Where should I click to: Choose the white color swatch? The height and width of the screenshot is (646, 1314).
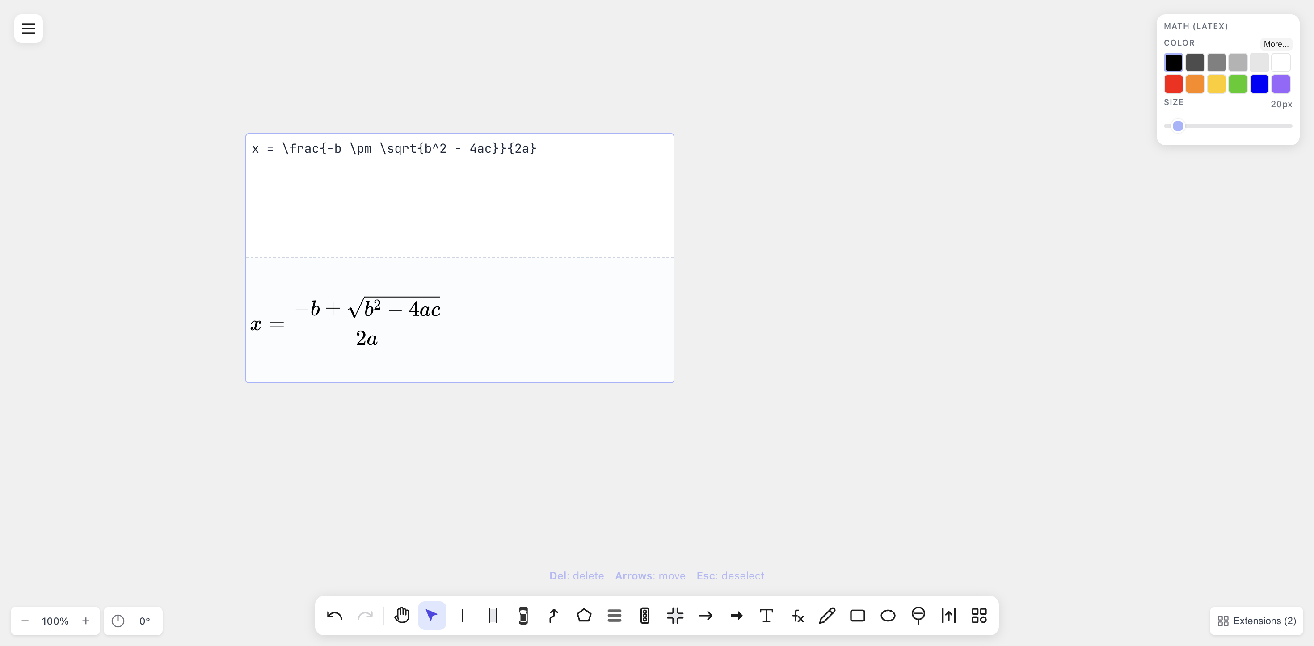pyautogui.click(x=1280, y=62)
